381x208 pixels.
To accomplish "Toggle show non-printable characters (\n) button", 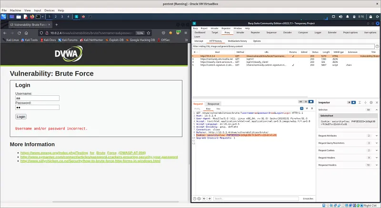I will click(307, 109).
